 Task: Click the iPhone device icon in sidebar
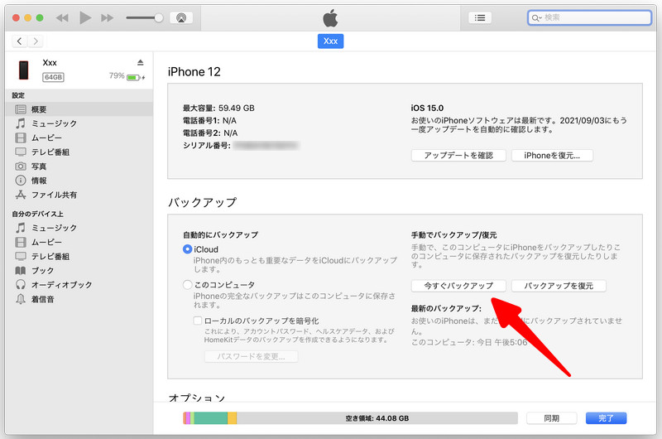click(x=24, y=70)
